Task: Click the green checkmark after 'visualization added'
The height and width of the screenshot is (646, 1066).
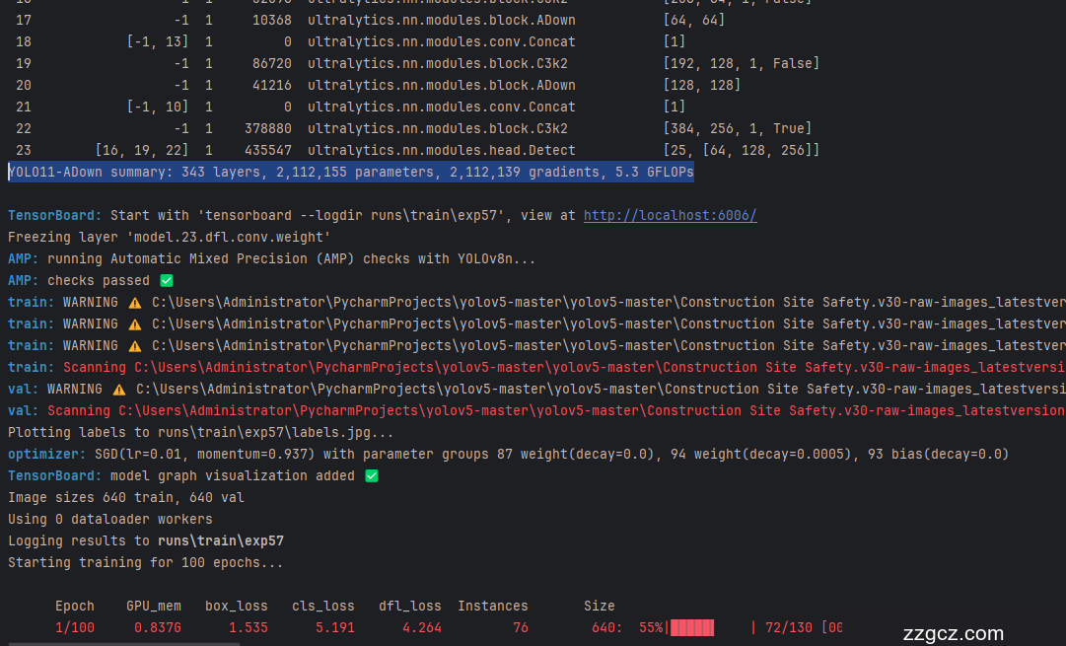Action: [x=372, y=475]
